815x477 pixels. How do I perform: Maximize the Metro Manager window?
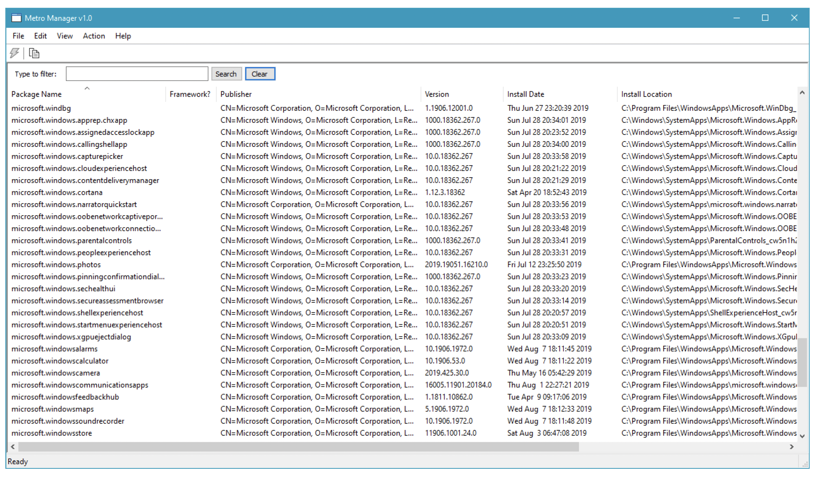coord(765,18)
